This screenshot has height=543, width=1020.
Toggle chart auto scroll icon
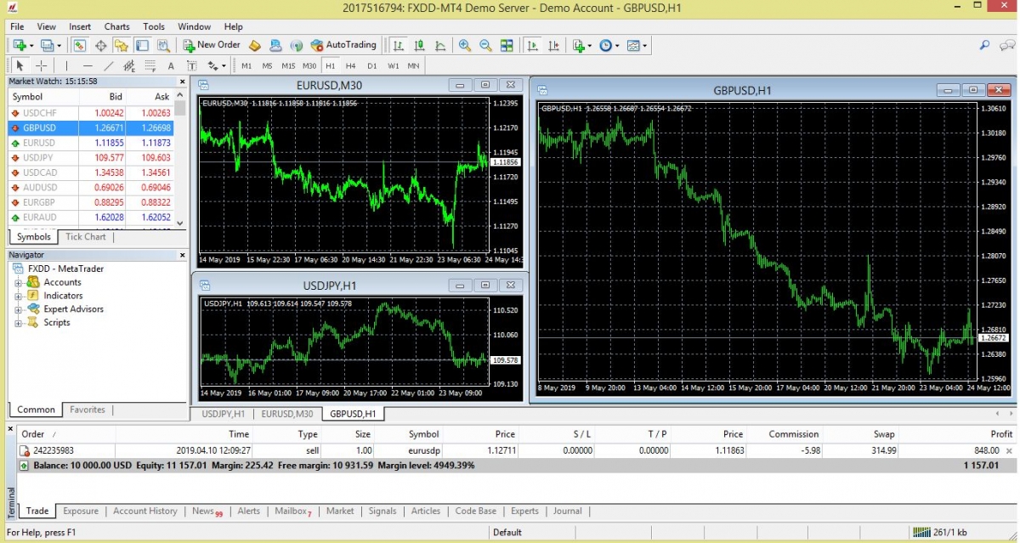533,45
